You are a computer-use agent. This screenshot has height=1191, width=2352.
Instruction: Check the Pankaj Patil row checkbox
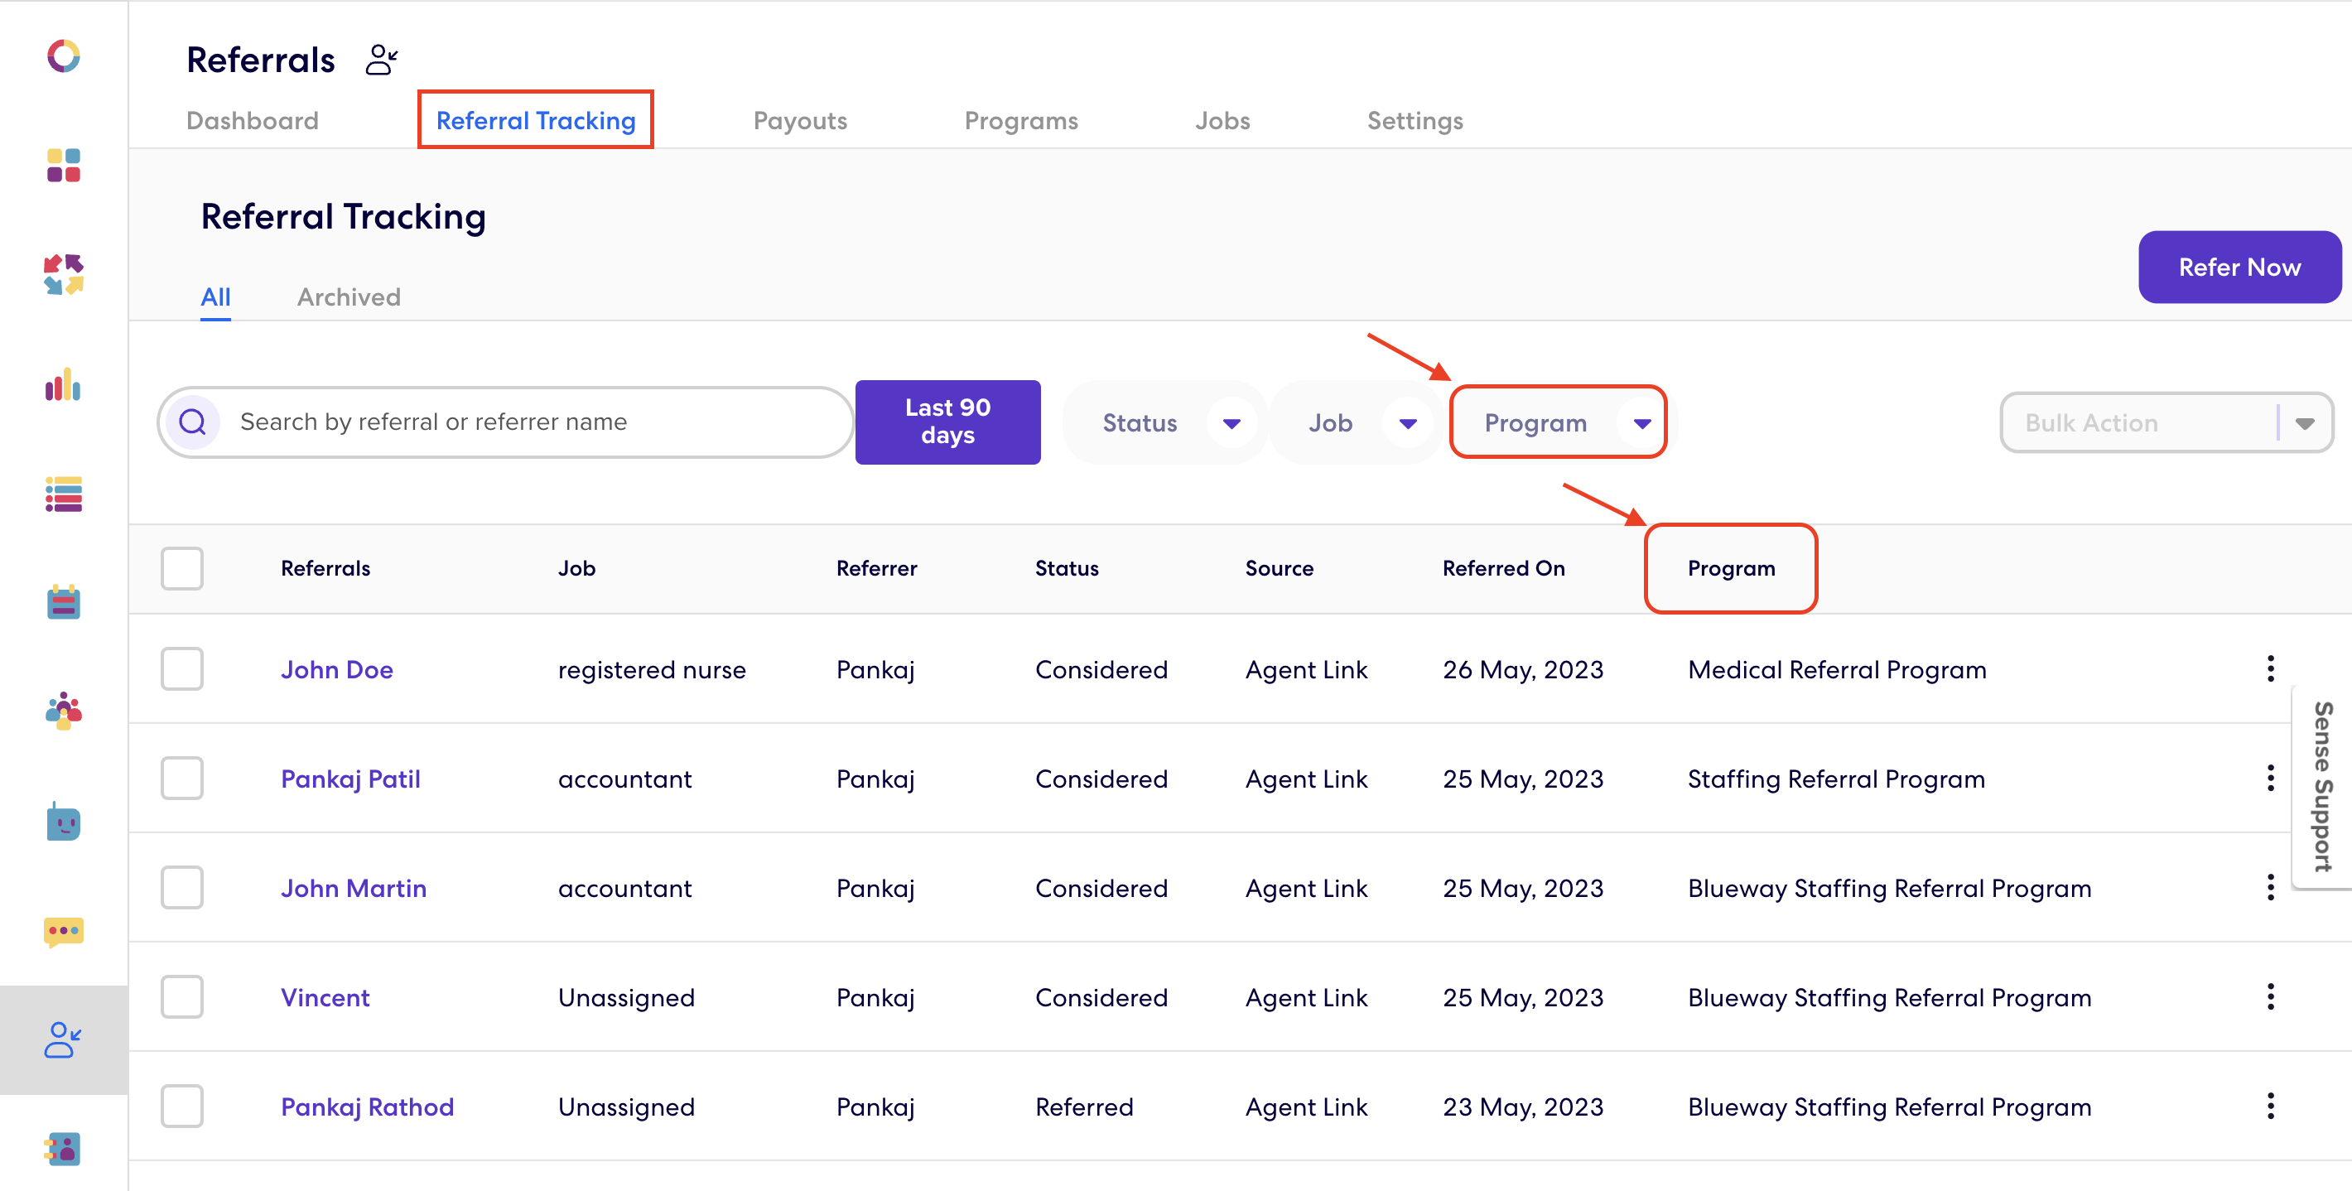pos(181,779)
